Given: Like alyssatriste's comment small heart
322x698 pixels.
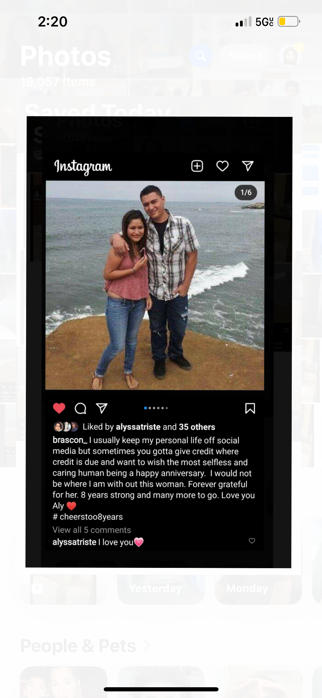Looking at the screenshot, I should point(252,541).
